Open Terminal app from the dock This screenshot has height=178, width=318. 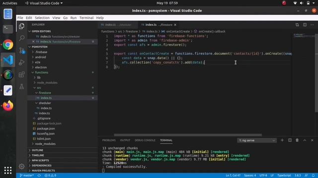point(8,29)
